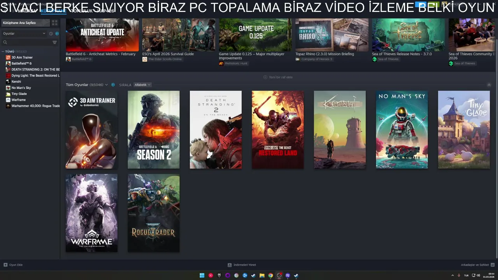Open Rogue Trader game cover

tap(154, 213)
